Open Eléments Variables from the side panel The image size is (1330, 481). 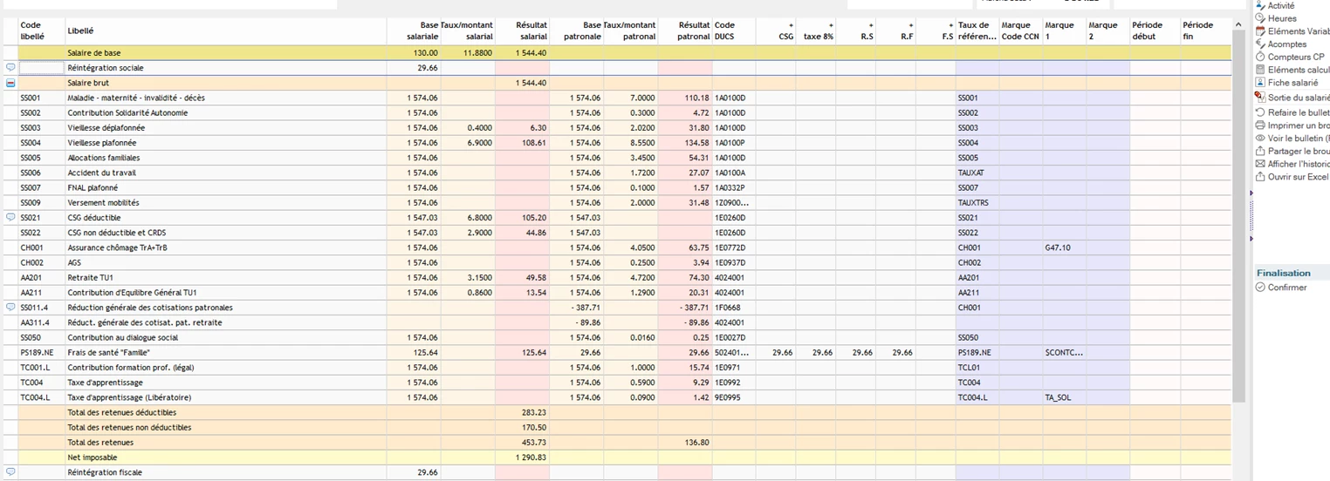point(1299,31)
